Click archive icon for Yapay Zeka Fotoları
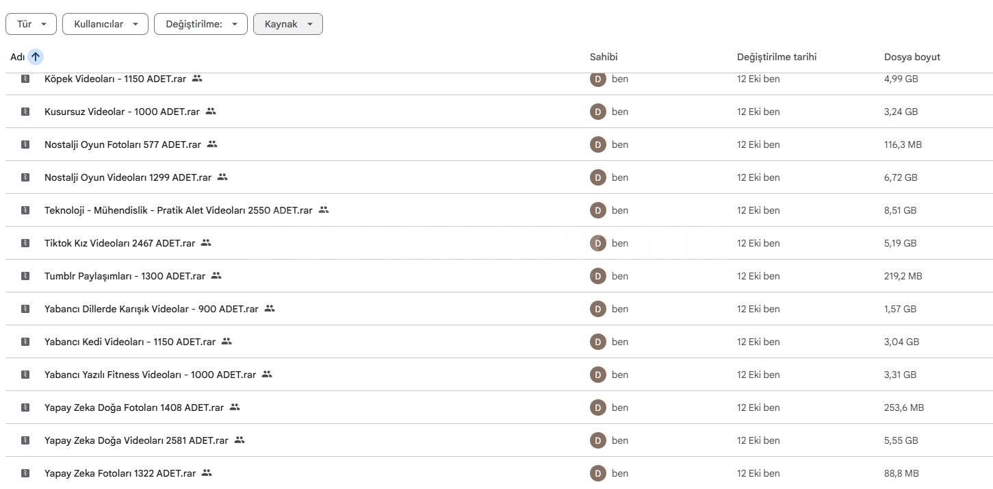Image resolution: width=993 pixels, height=489 pixels. point(25,473)
